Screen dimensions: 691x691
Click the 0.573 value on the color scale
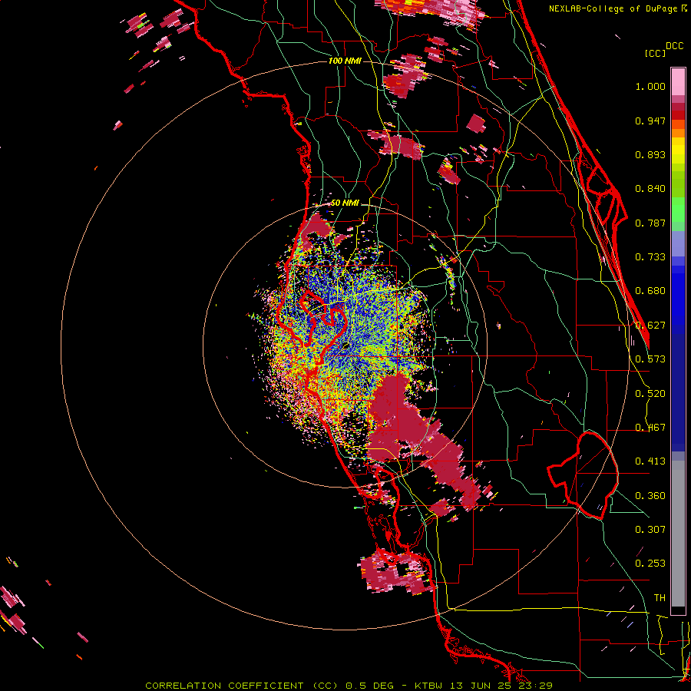(650, 359)
